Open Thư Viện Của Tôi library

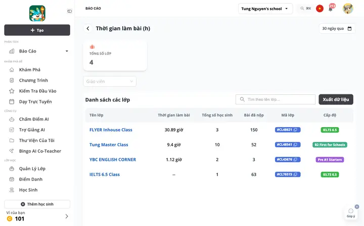[x=37, y=141]
